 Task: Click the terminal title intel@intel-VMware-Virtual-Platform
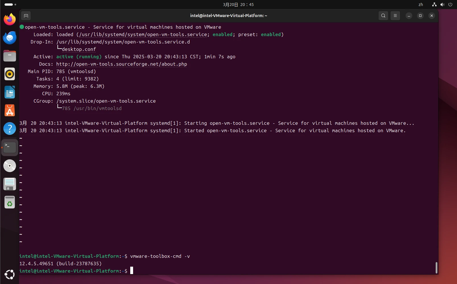[229, 16]
